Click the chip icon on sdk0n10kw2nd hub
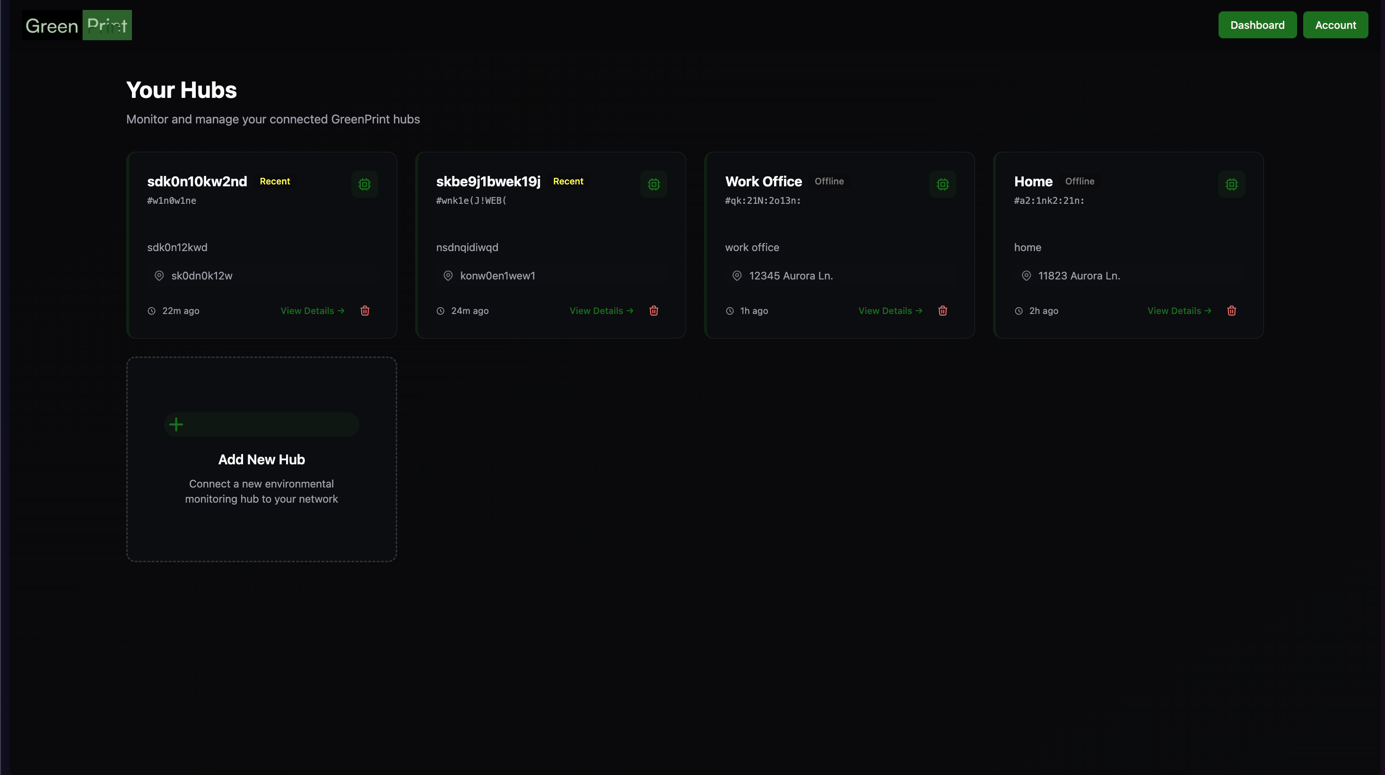Viewport: 1385px width, 775px height. pyautogui.click(x=365, y=184)
